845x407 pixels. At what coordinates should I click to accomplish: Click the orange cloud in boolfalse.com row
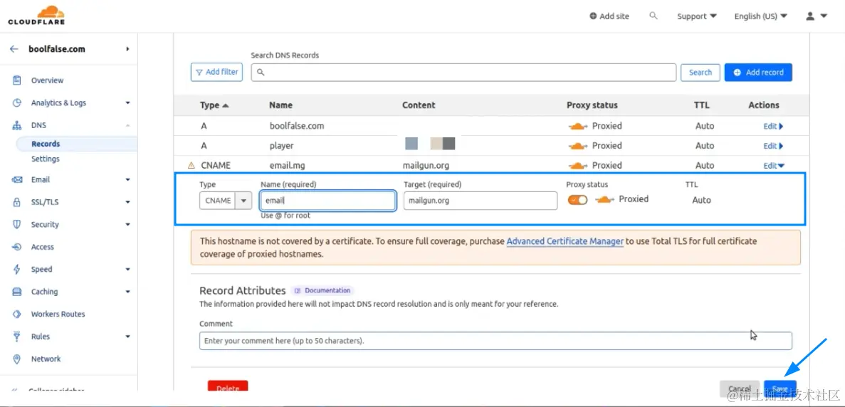[578, 127]
